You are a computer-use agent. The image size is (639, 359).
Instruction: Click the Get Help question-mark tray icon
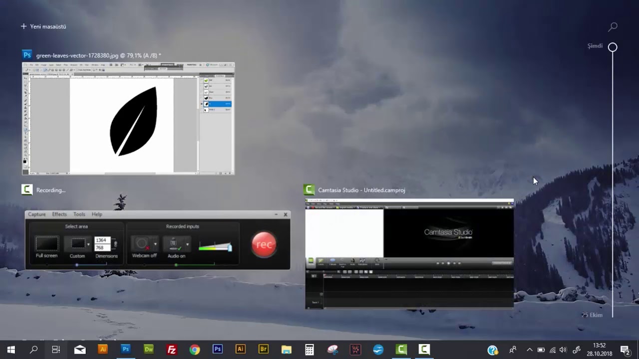[493, 350]
